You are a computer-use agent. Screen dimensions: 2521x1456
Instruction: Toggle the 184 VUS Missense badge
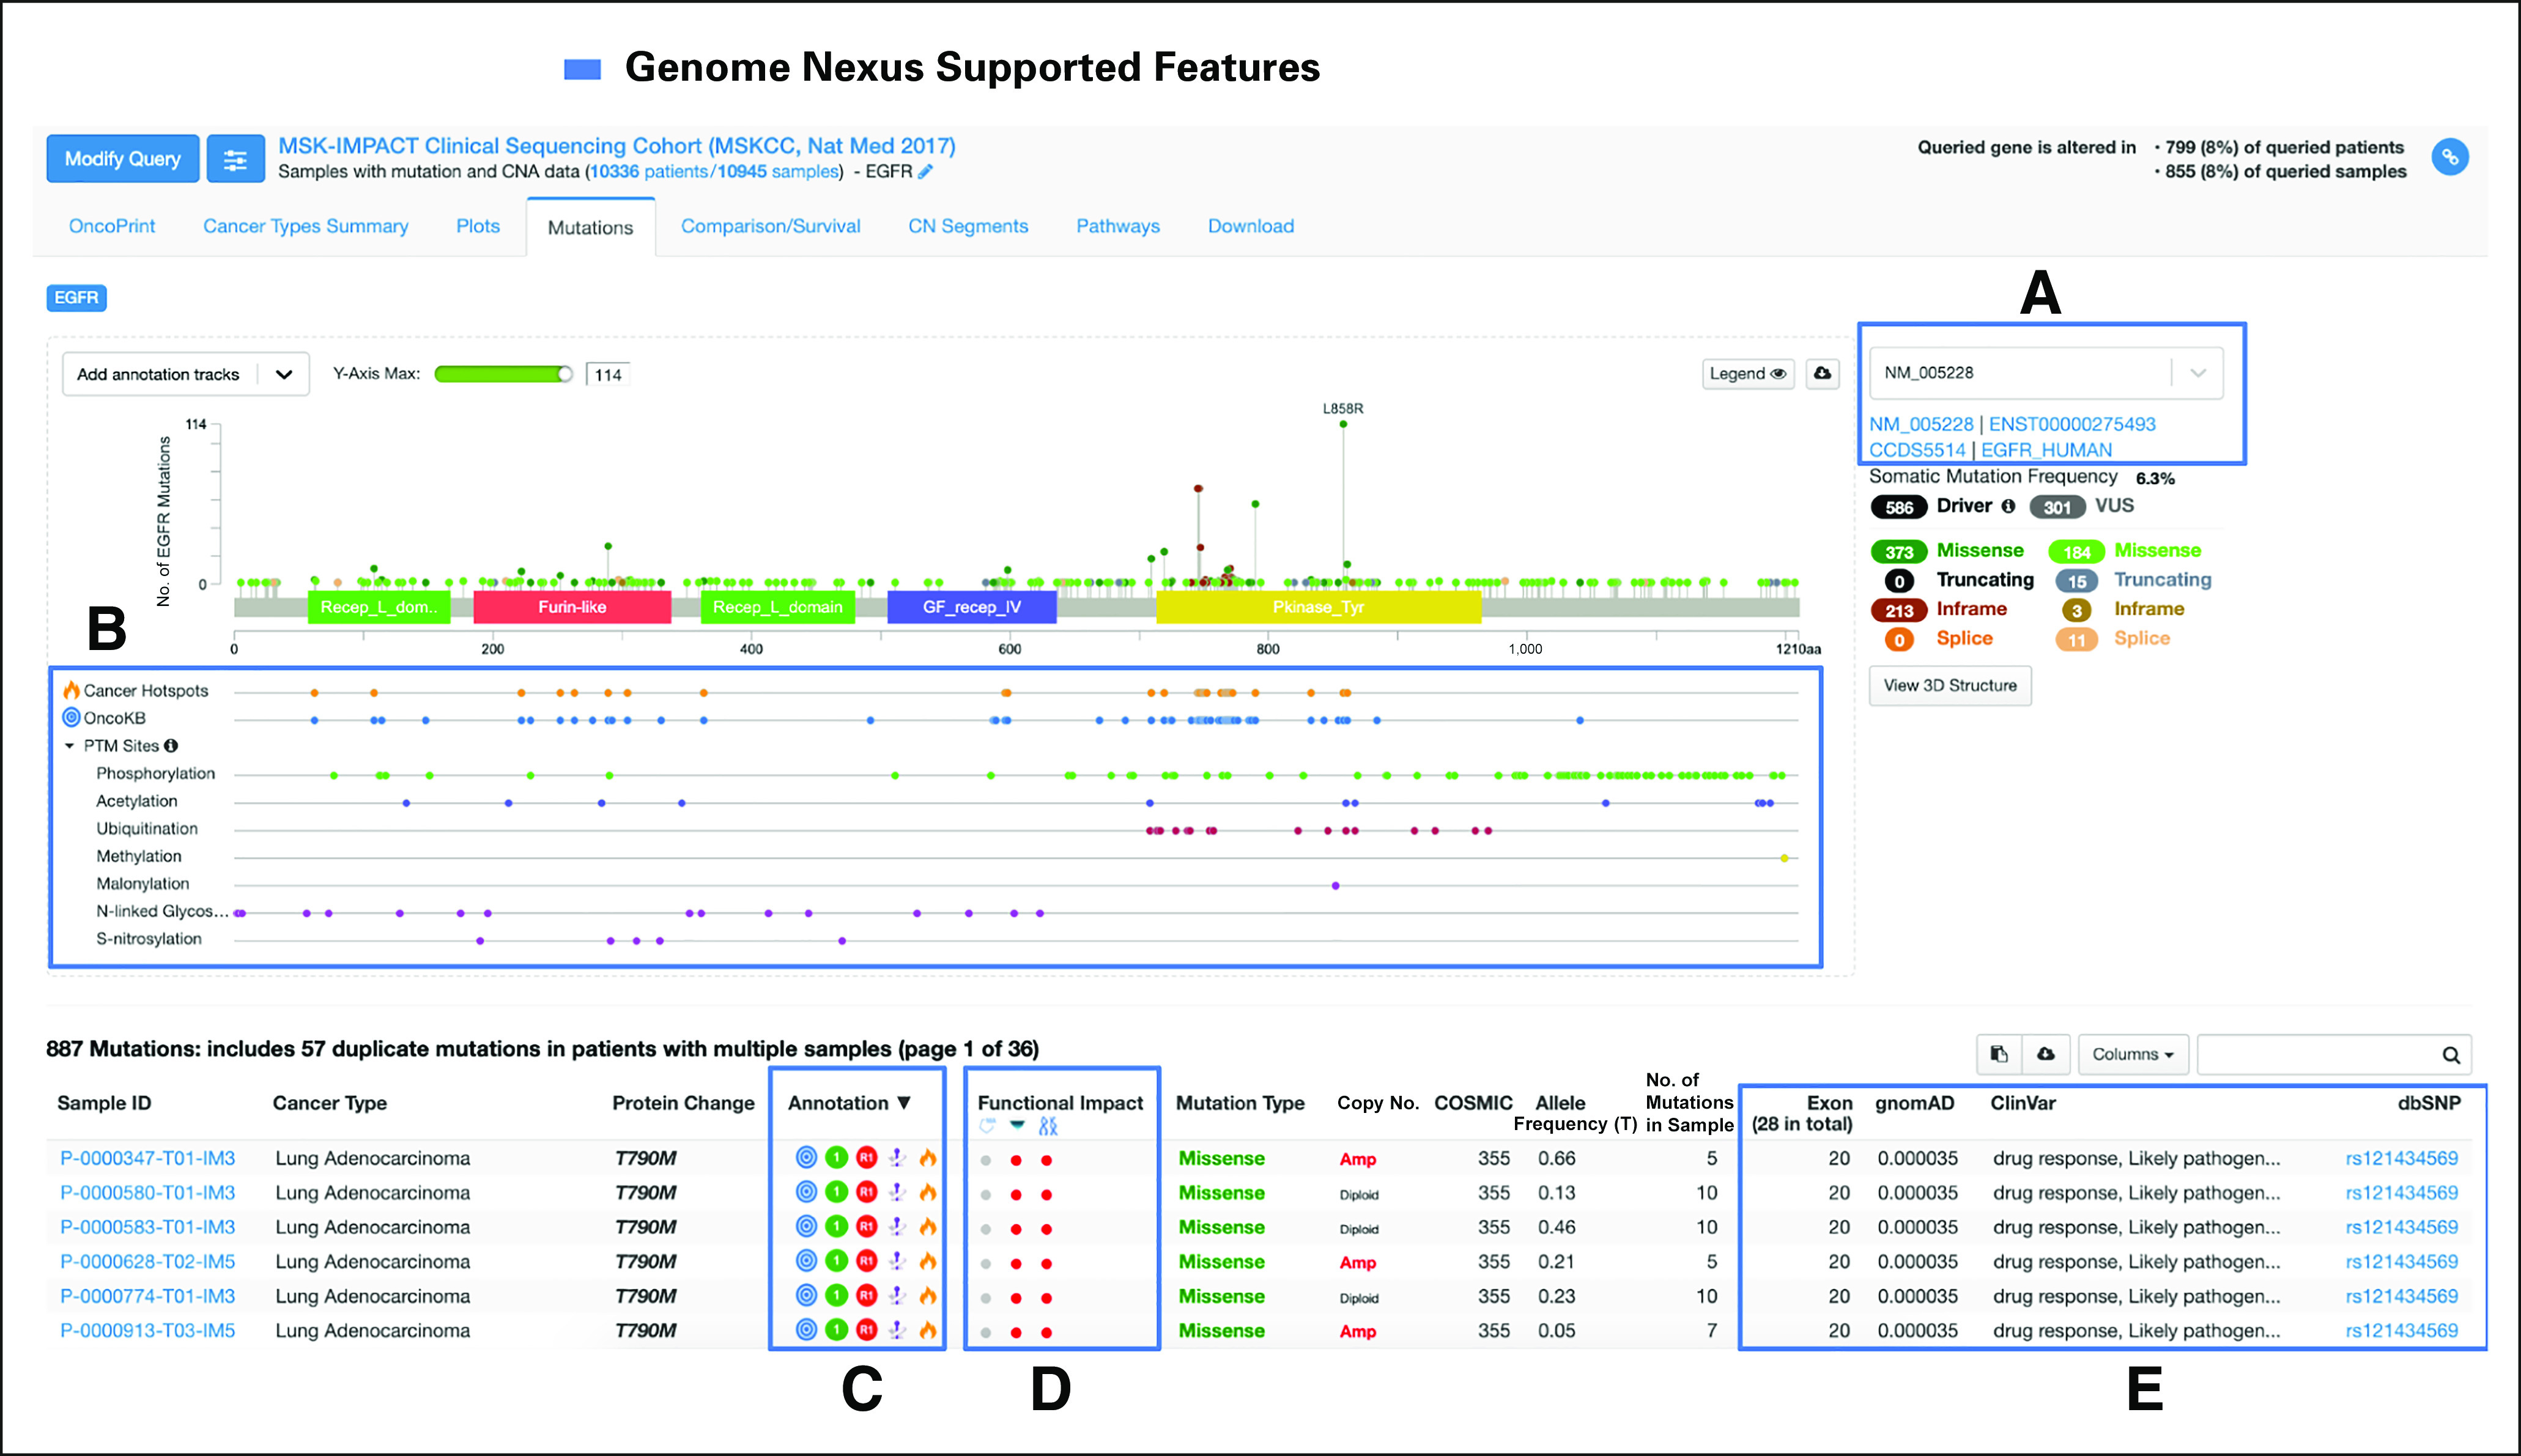click(x=2076, y=552)
